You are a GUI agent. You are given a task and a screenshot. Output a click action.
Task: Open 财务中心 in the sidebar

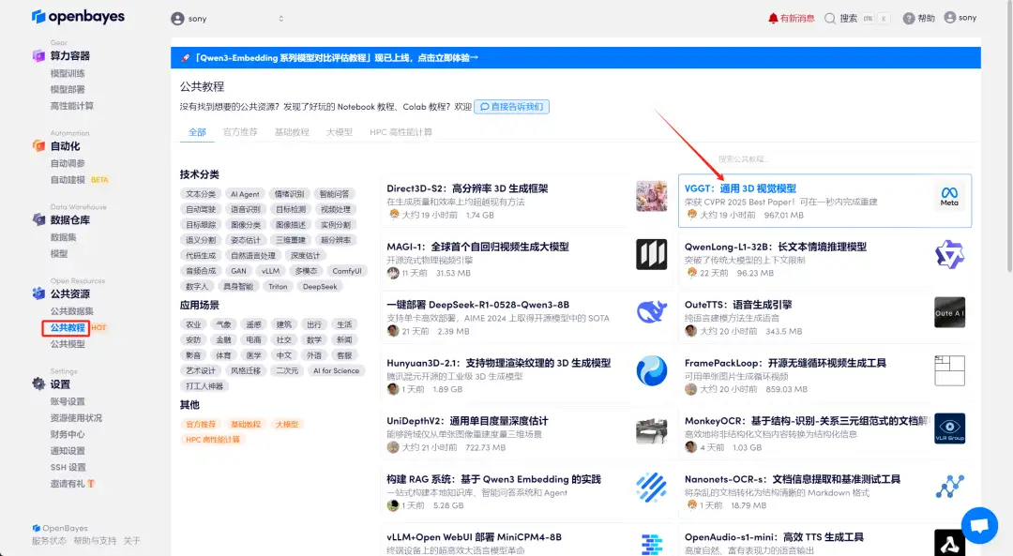(68, 434)
